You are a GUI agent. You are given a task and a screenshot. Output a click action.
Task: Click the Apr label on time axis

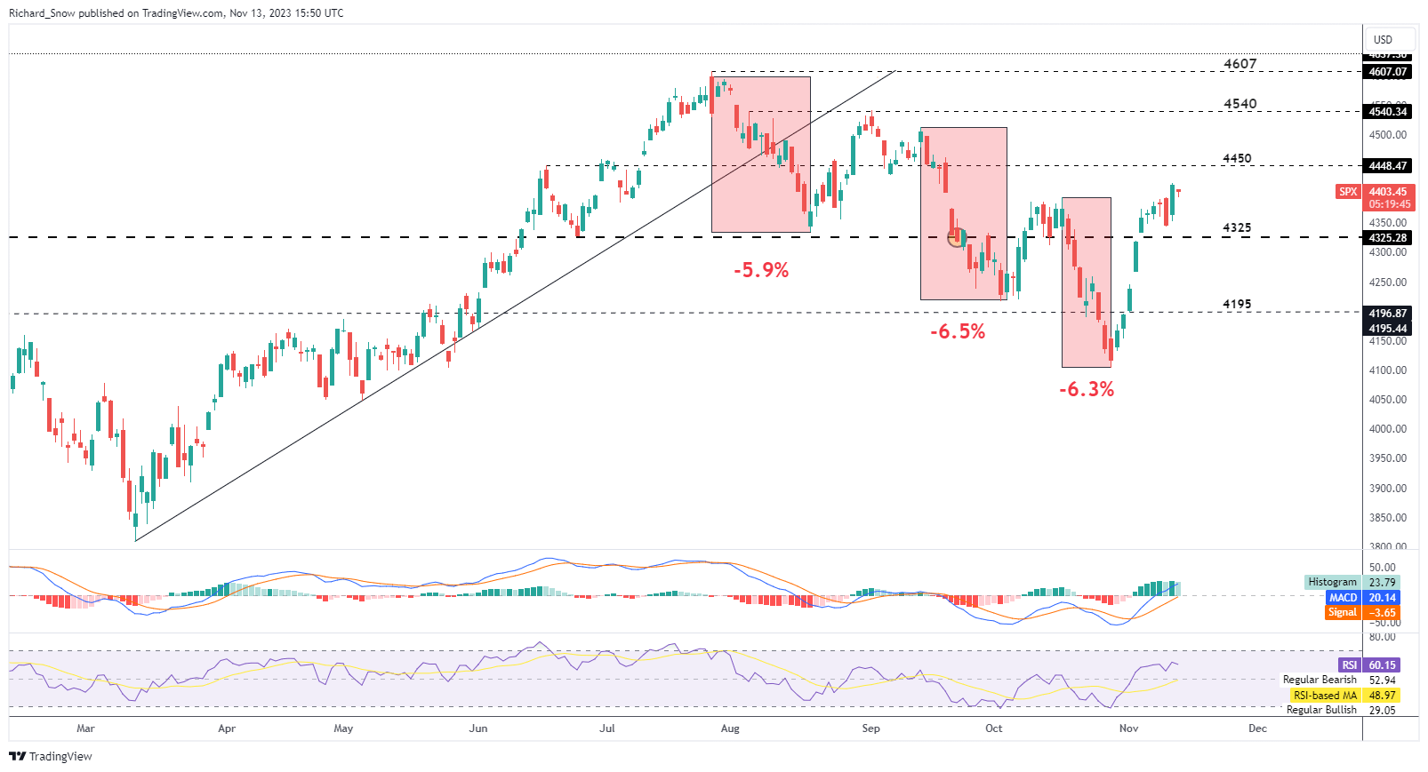(x=227, y=728)
